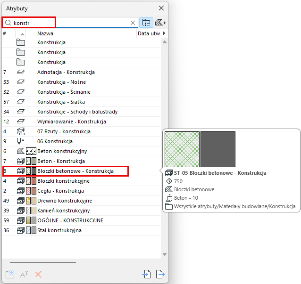Select 'Bloczki konstrukcyjne' building material

[81, 181]
